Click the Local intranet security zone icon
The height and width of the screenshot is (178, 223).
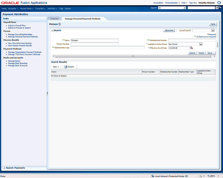tap(153, 176)
